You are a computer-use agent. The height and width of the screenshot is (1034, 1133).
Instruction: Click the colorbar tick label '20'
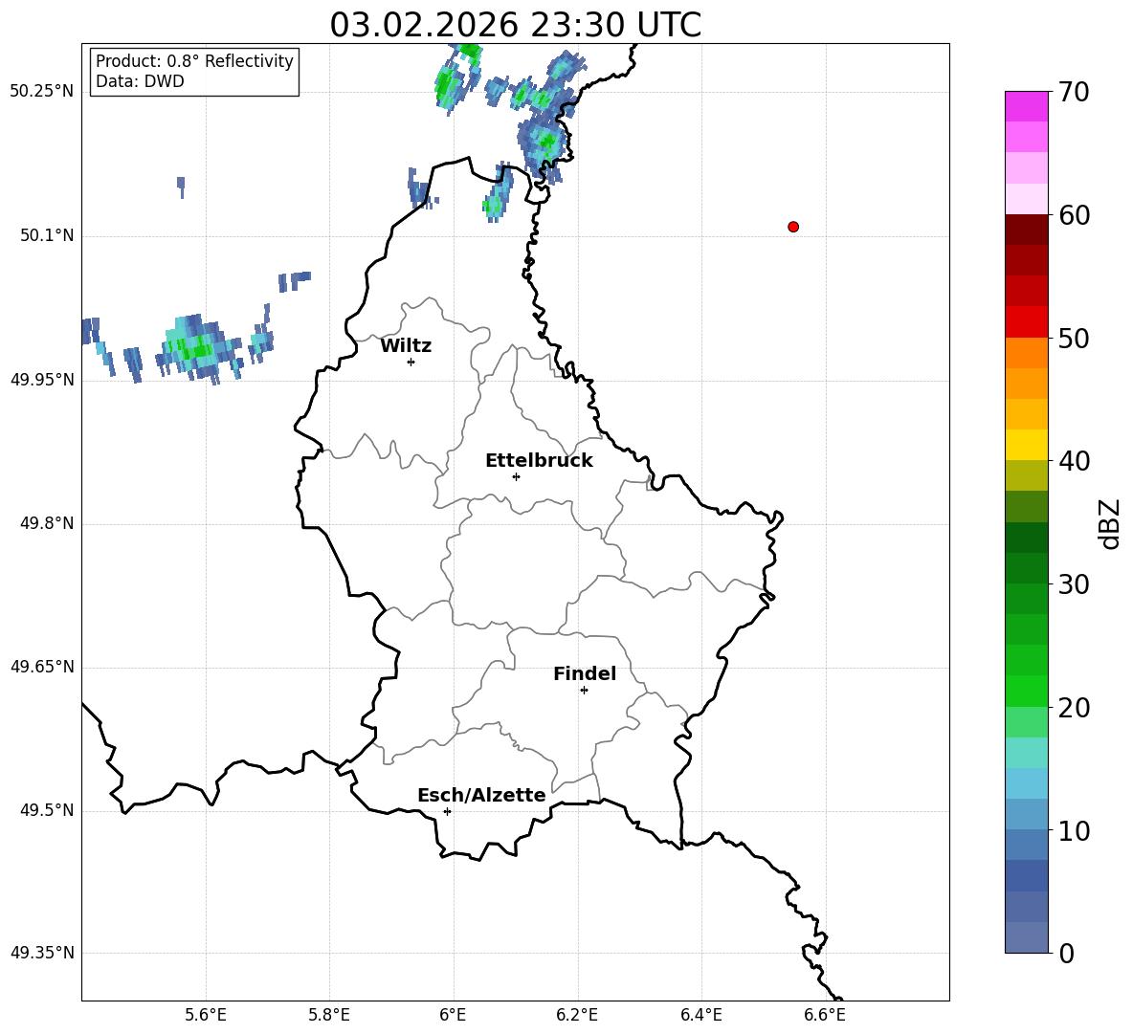(x=1074, y=708)
